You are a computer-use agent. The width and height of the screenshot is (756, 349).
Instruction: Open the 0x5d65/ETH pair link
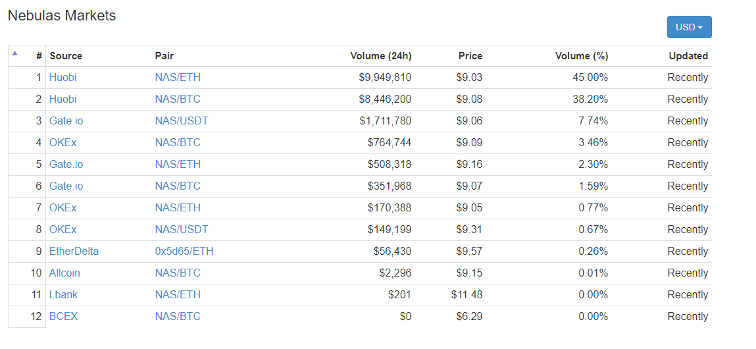click(x=184, y=252)
